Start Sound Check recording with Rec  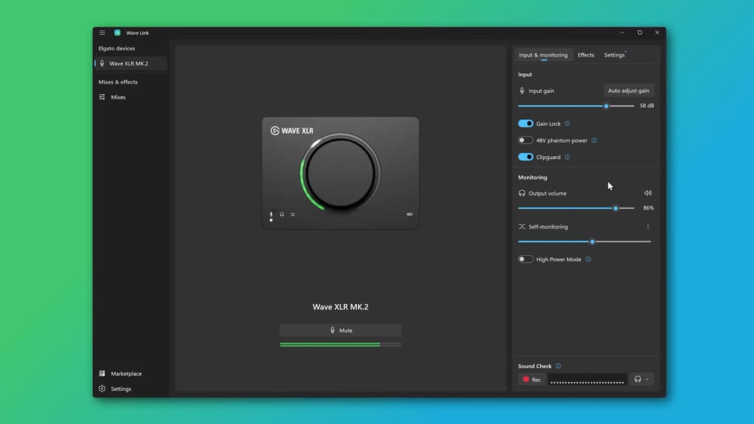(532, 379)
